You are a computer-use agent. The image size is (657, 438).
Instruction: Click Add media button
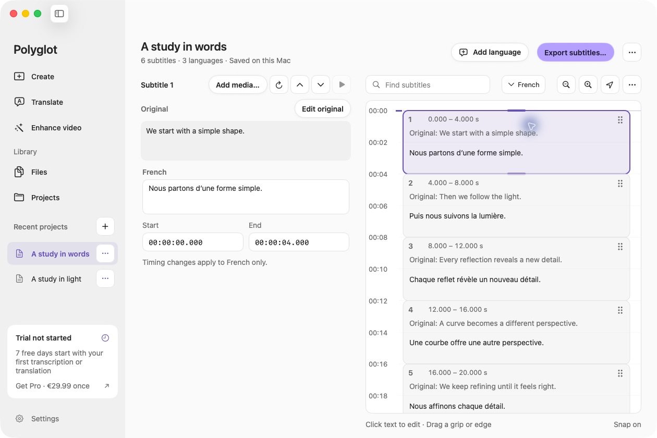pos(238,84)
